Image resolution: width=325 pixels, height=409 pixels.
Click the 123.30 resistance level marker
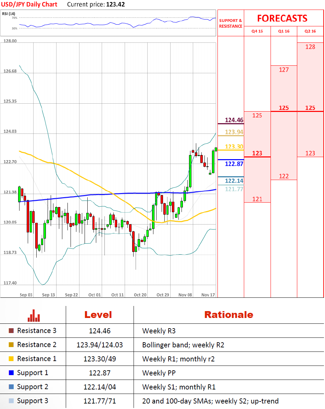234,146
